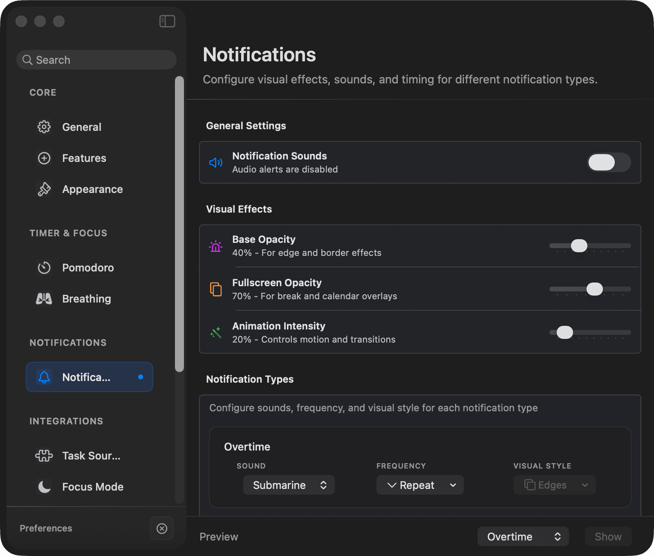The height and width of the screenshot is (556, 654).
Task: Close preferences with the X circle button
Action: pyautogui.click(x=162, y=529)
